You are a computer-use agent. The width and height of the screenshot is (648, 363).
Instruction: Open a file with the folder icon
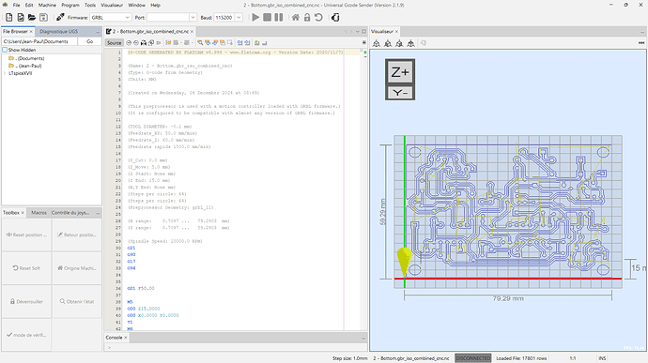[x=32, y=17]
